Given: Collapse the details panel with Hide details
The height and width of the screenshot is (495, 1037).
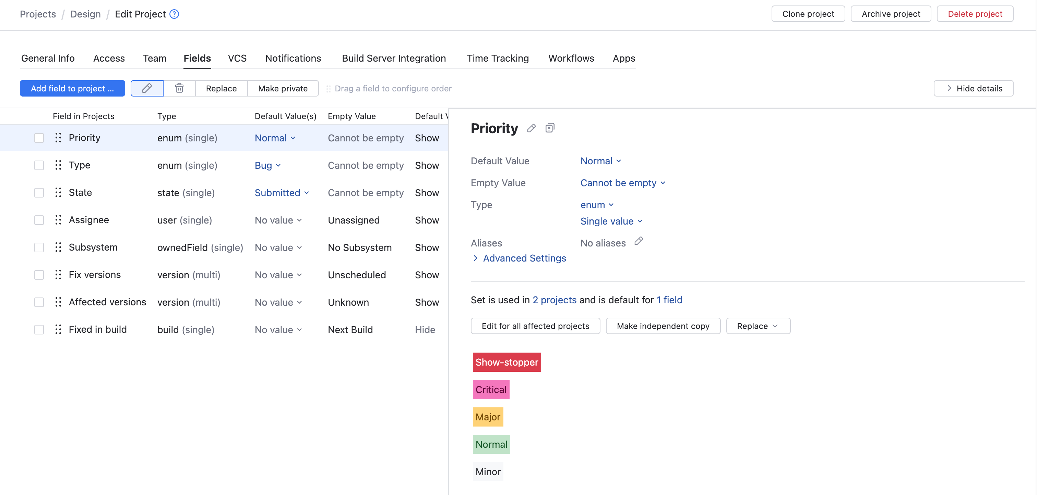Looking at the screenshot, I should point(974,88).
